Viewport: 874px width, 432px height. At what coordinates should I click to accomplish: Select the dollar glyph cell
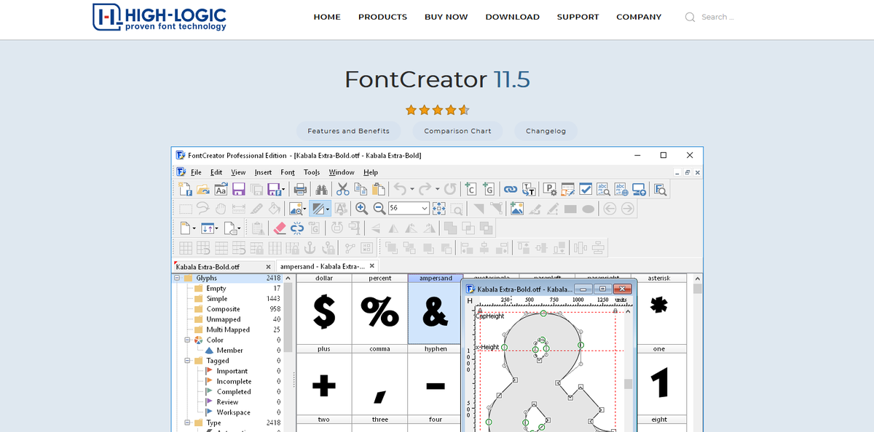tap(324, 309)
